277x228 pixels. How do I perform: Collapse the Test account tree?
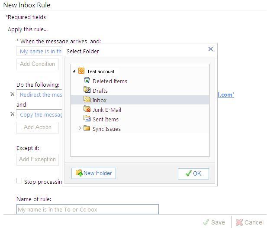pos(74,71)
